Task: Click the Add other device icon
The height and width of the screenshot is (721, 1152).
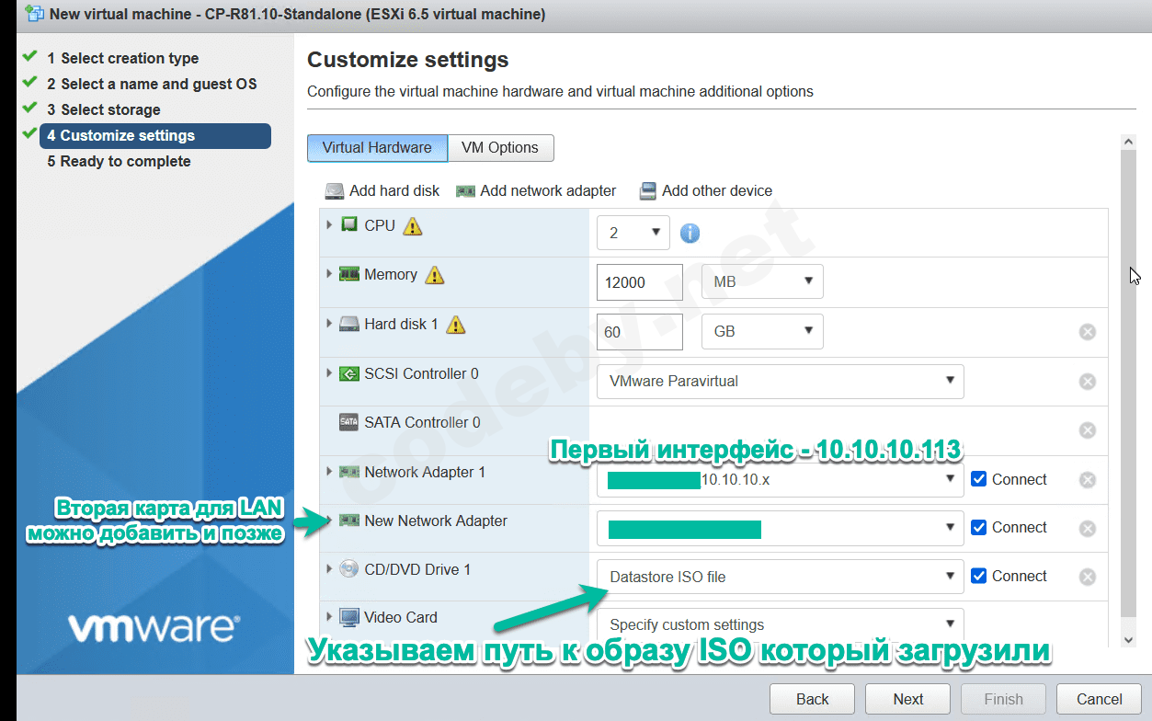Action: [x=648, y=191]
